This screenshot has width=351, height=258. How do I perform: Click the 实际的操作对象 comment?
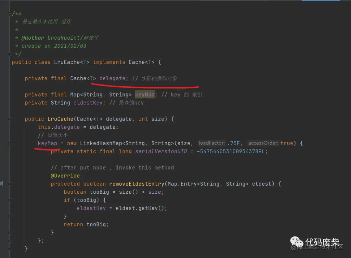pyautogui.click(x=159, y=79)
